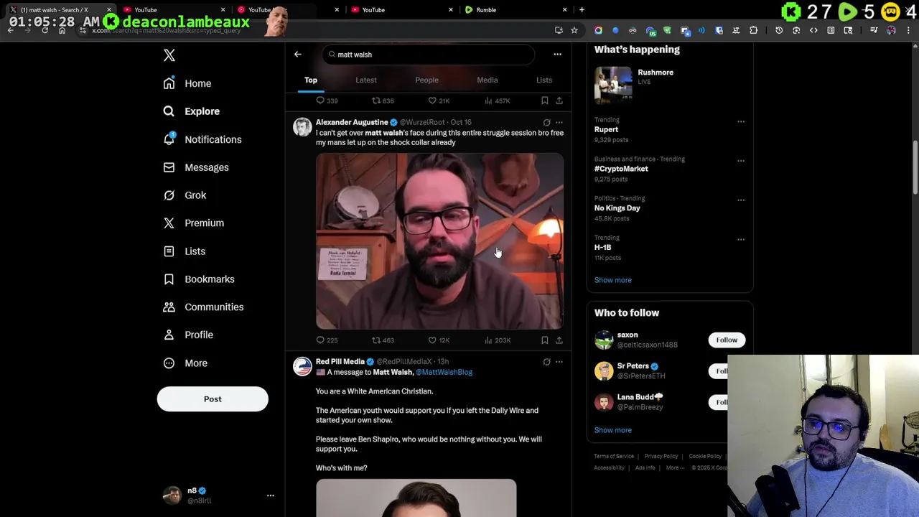The height and width of the screenshot is (517, 919).
Task: Like Alexander Augustine post (12K)
Action: [x=439, y=340]
